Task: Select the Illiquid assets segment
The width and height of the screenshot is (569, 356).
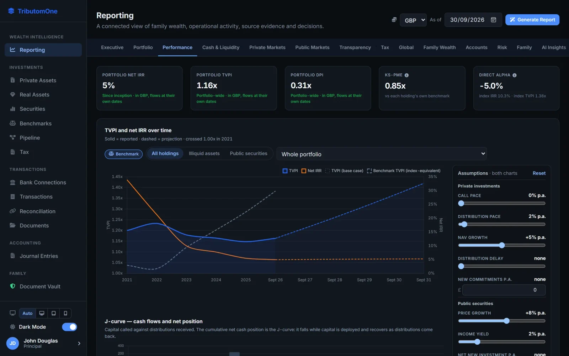Action: (x=204, y=153)
